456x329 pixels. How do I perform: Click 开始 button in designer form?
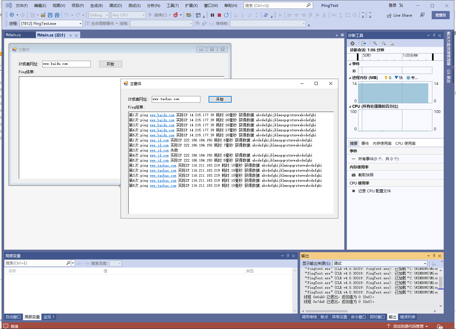click(x=110, y=64)
